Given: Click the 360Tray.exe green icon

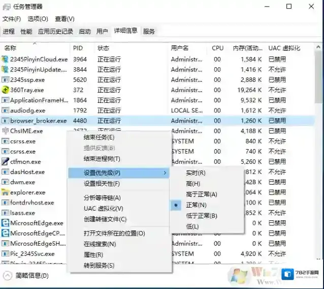Looking at the screenshot, I should click(x=5, y=90).
